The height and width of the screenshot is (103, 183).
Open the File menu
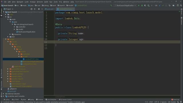(5, 2)
